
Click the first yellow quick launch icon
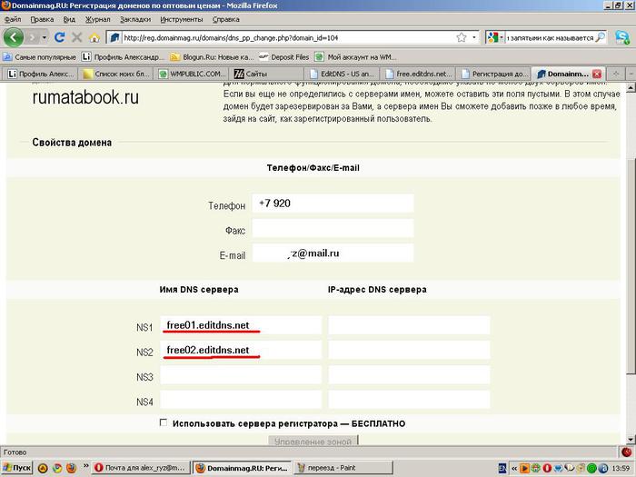pyautogui.click(x=43, y=468)
